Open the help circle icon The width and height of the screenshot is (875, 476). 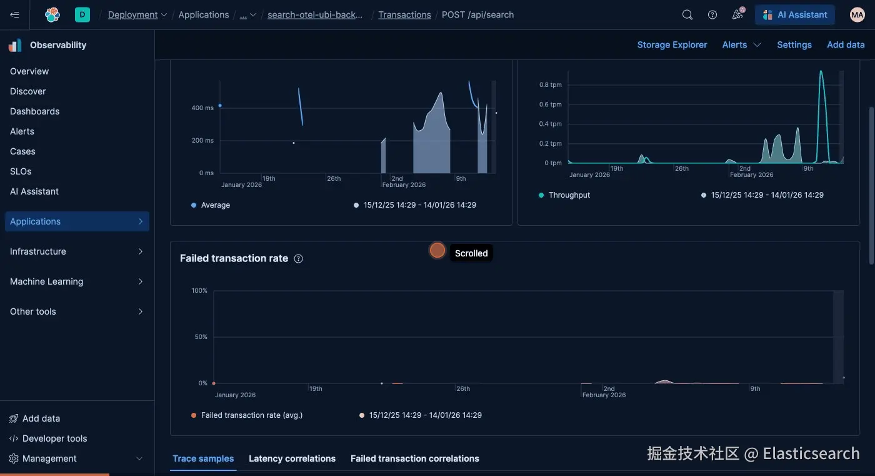pyautogui.click(x=712, y=15)
